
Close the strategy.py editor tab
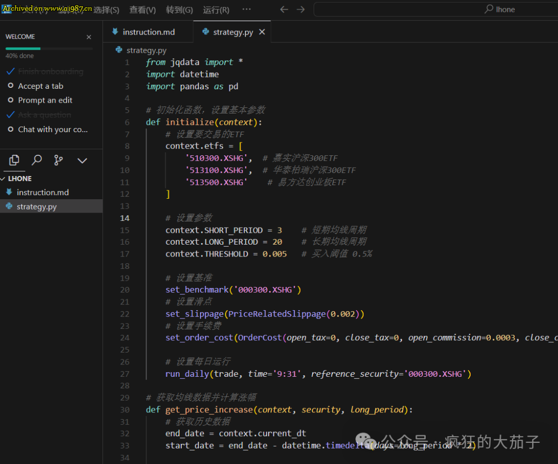coord(262,32)
